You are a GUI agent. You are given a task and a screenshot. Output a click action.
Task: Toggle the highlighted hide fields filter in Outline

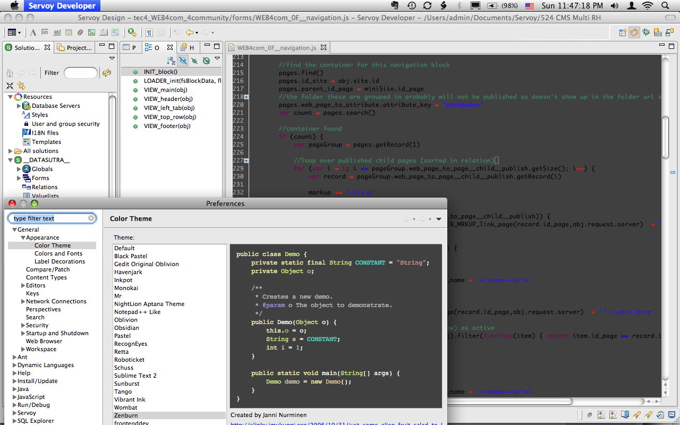coord(183,61)
